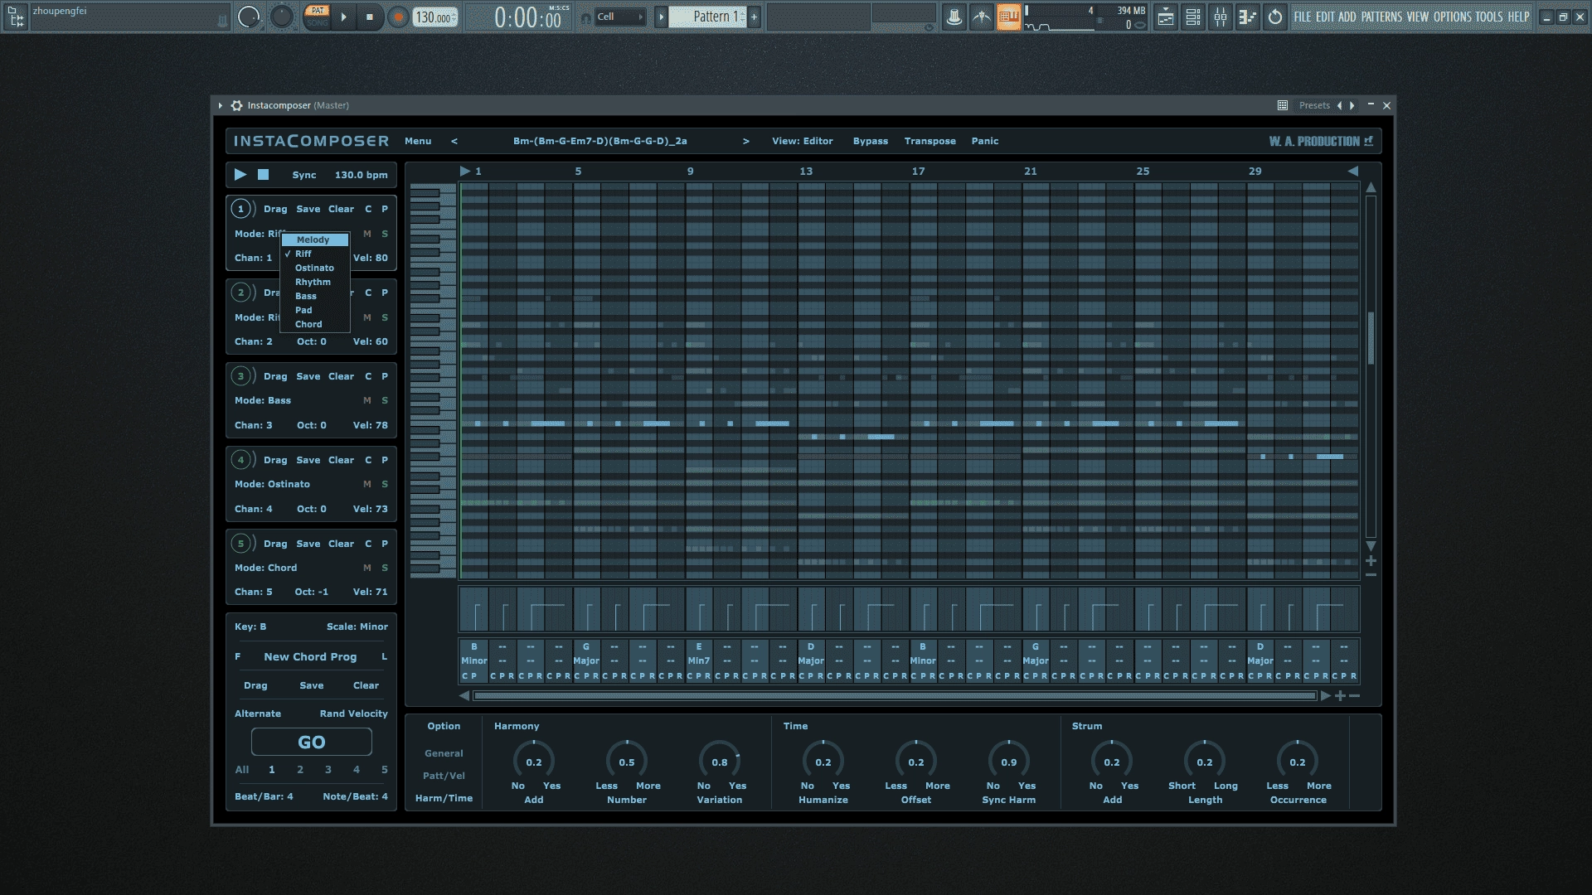Open the View: Editor selector
The image size is (1592, 895).
coord(802,141)
